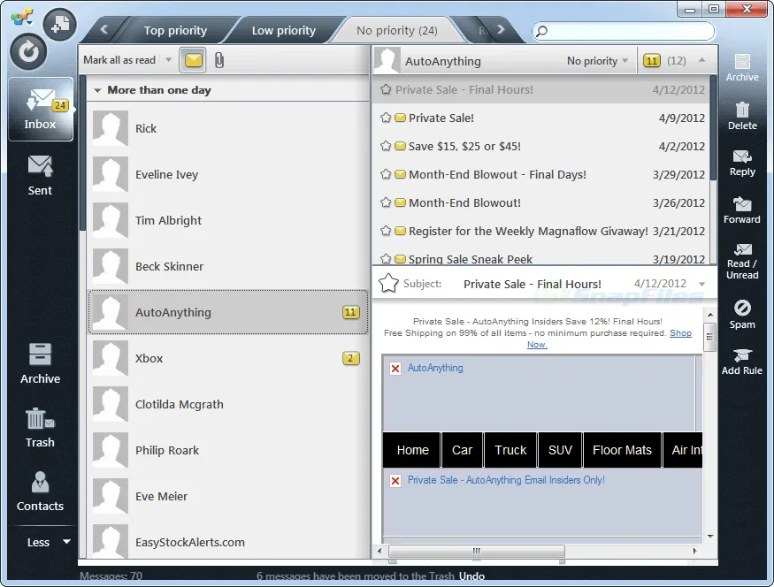Star the Magnaflow Givaway message

[386, 231]
